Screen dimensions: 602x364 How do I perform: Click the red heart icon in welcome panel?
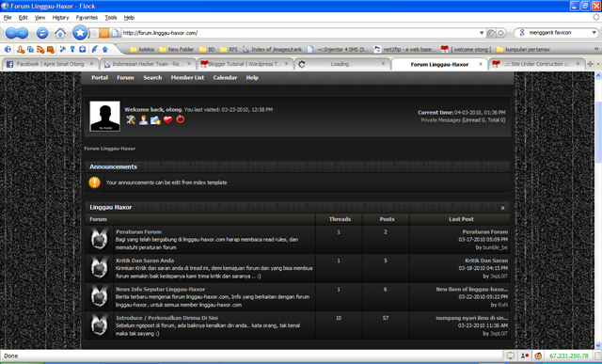[167, 119]
